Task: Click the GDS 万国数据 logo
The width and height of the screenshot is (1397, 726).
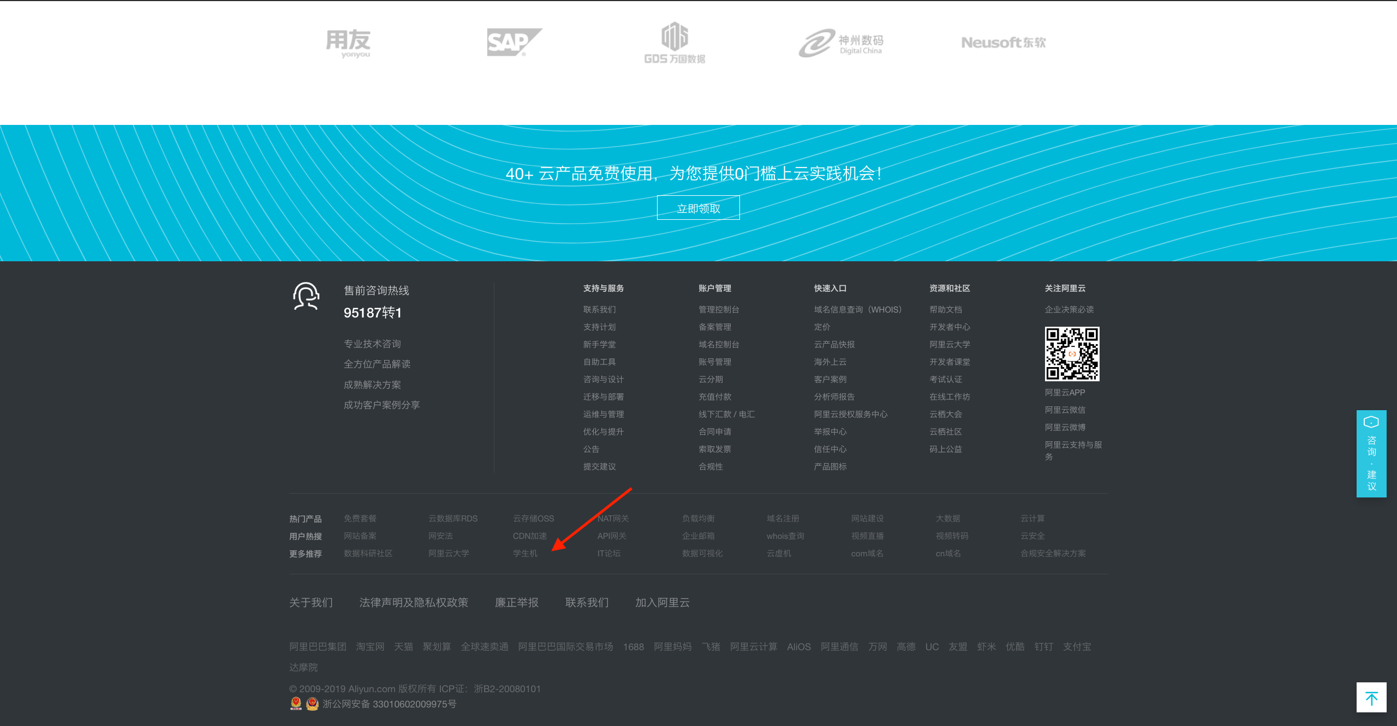Action: (674, 43)
